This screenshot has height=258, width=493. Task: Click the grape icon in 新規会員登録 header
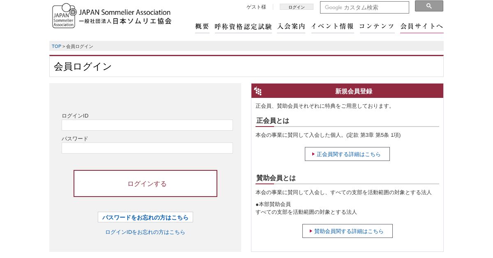[x=258, y=91]
